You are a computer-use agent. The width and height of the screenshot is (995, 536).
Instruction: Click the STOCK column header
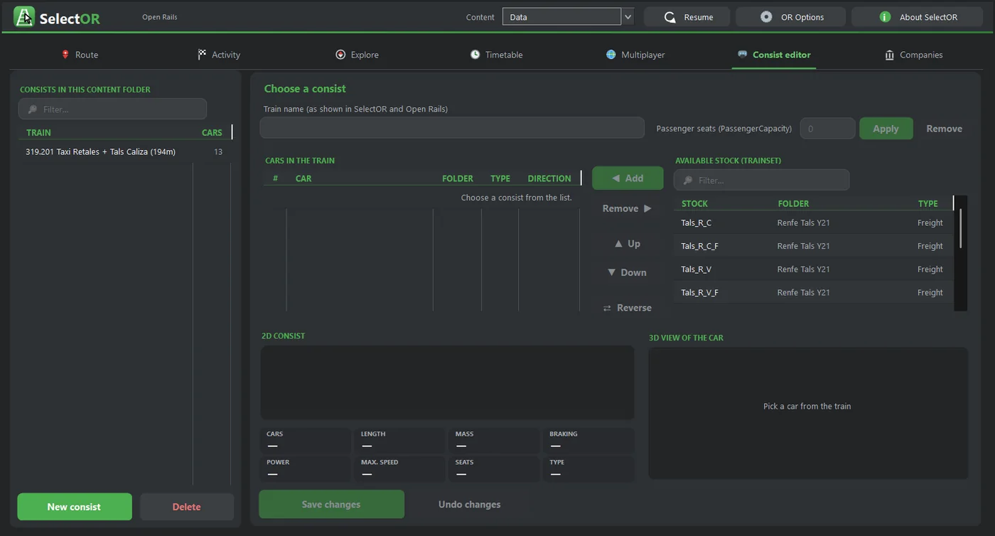coord(694,203)
